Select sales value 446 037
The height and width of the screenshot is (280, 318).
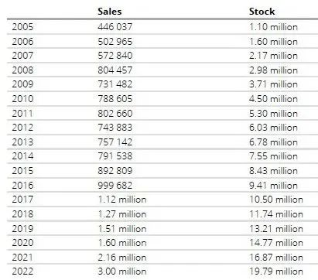(x=115, y=27)
